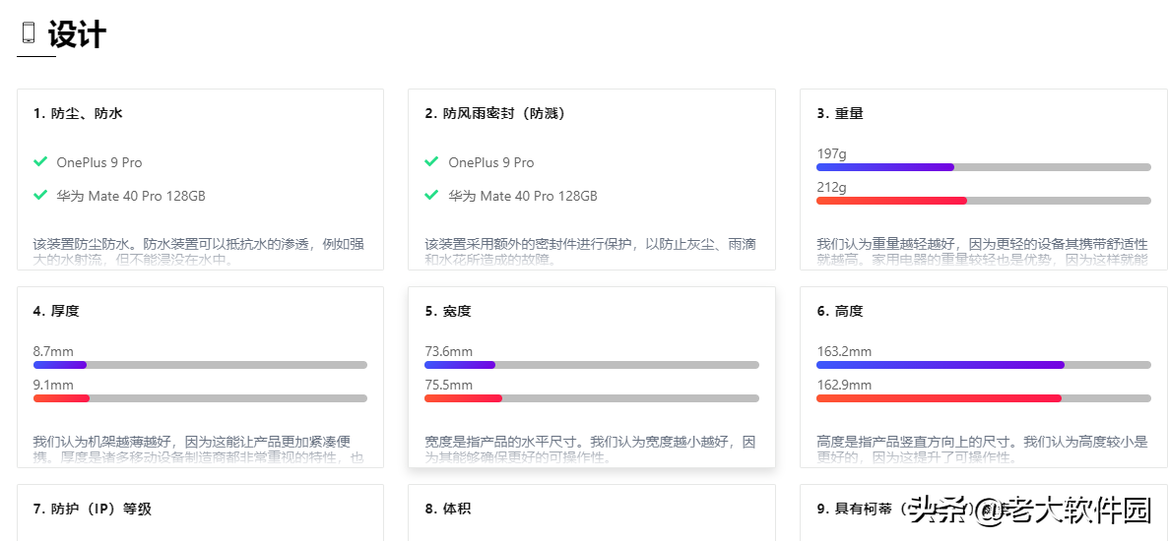Click 华为 Mate 40 Pro checkmark under 防尘、防水
1168x541 pixels.
[40, 195]
